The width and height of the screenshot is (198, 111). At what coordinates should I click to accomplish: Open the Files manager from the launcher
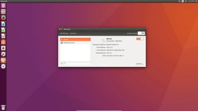(3, 12)
